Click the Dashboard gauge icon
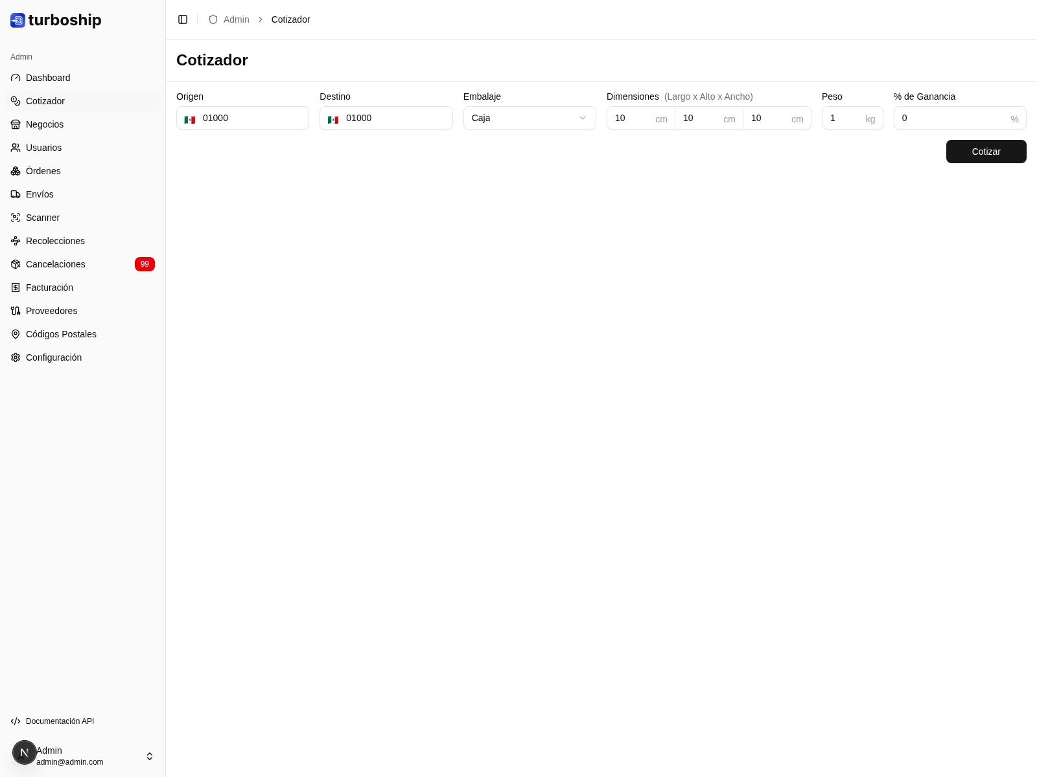 pyautogui.click(x=16, y=78)
